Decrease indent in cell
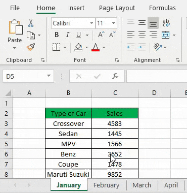187x193 pixels. point(131,47)
